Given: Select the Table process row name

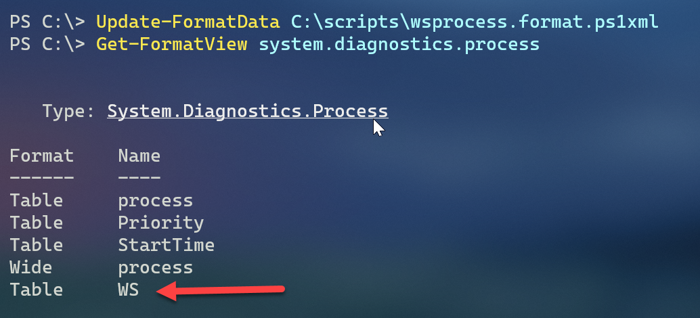Looking at the screenshot, I should click(155, 201).
